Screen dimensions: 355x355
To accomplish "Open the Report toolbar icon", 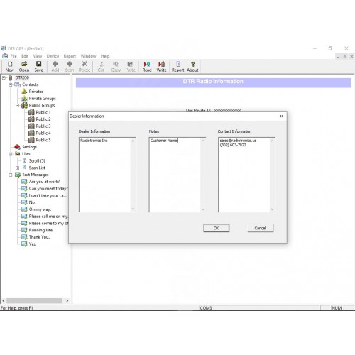I will pyautogui.click(x=178, y=67).
